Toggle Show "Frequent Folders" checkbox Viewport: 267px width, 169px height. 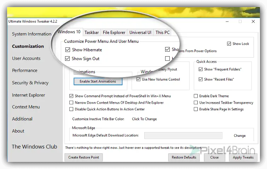coord(201,69)
